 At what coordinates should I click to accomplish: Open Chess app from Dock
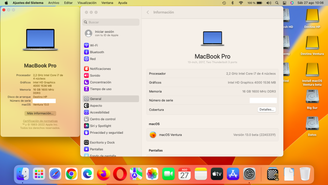[273, 174]
